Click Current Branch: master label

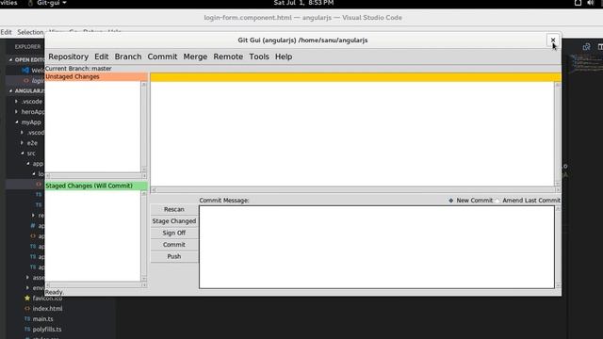coord(78,69)
